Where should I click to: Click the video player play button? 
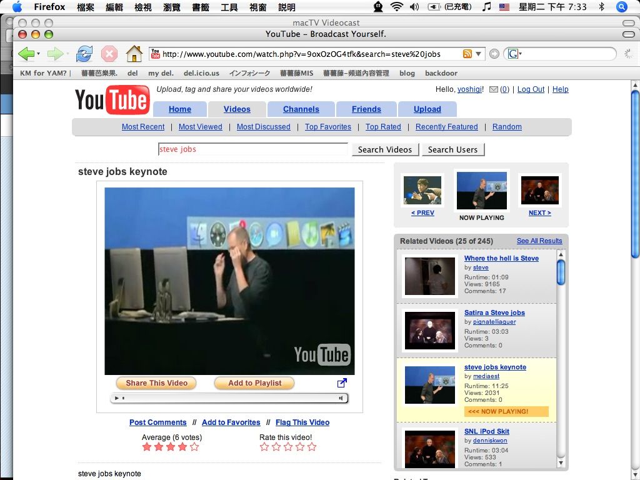point(116,398)
